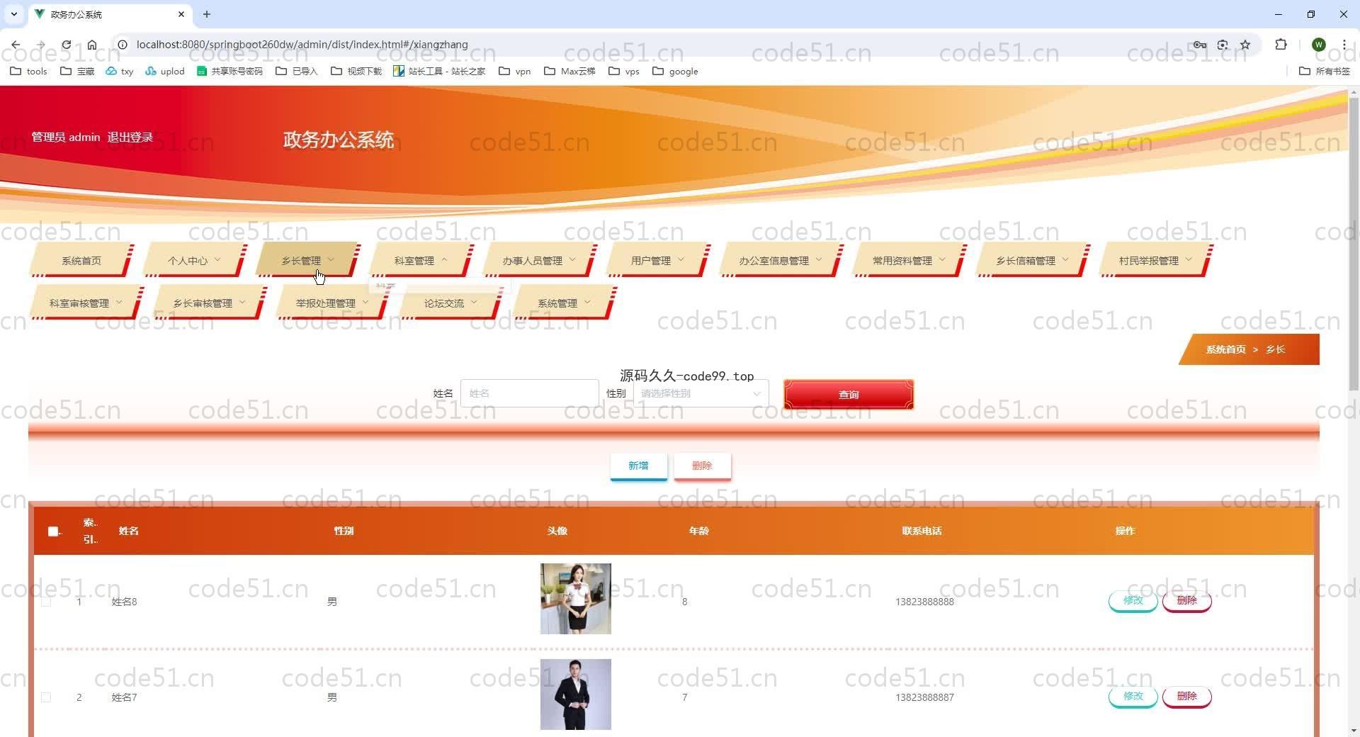Open the 系统管理 menu

coord(564,303)
